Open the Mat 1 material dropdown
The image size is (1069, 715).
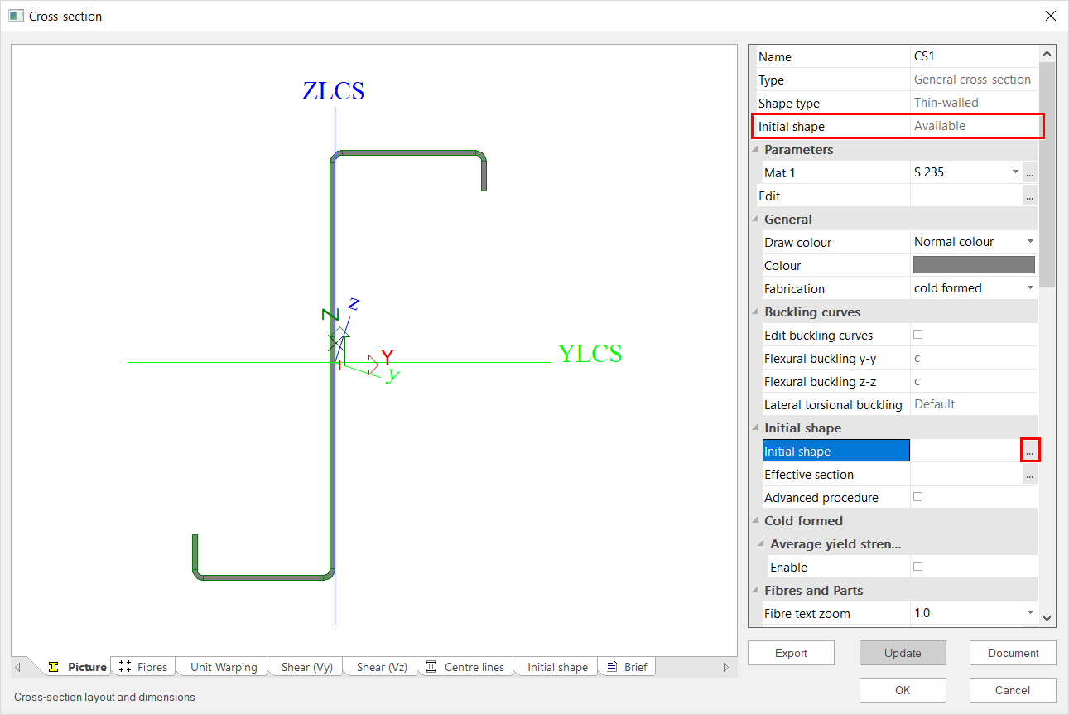click(x=1015, y=172)
